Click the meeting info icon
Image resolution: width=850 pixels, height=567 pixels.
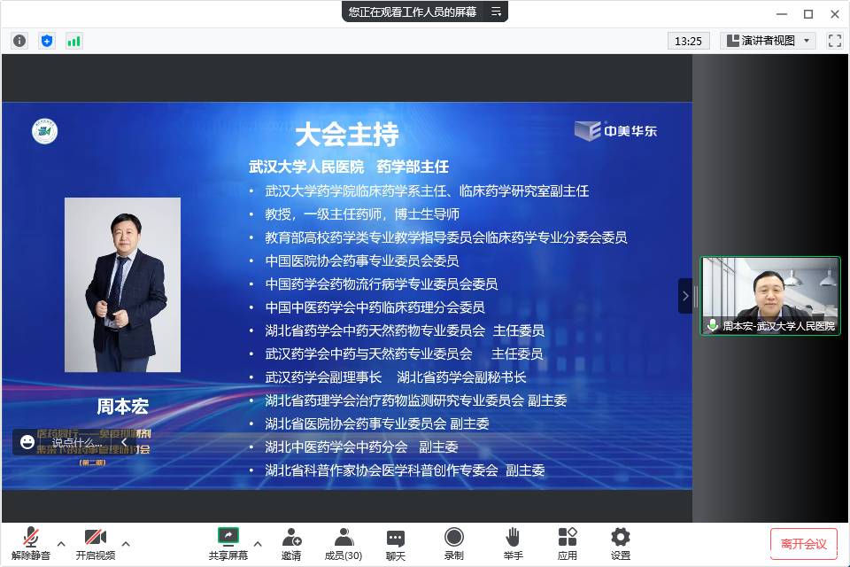[19, 41]
